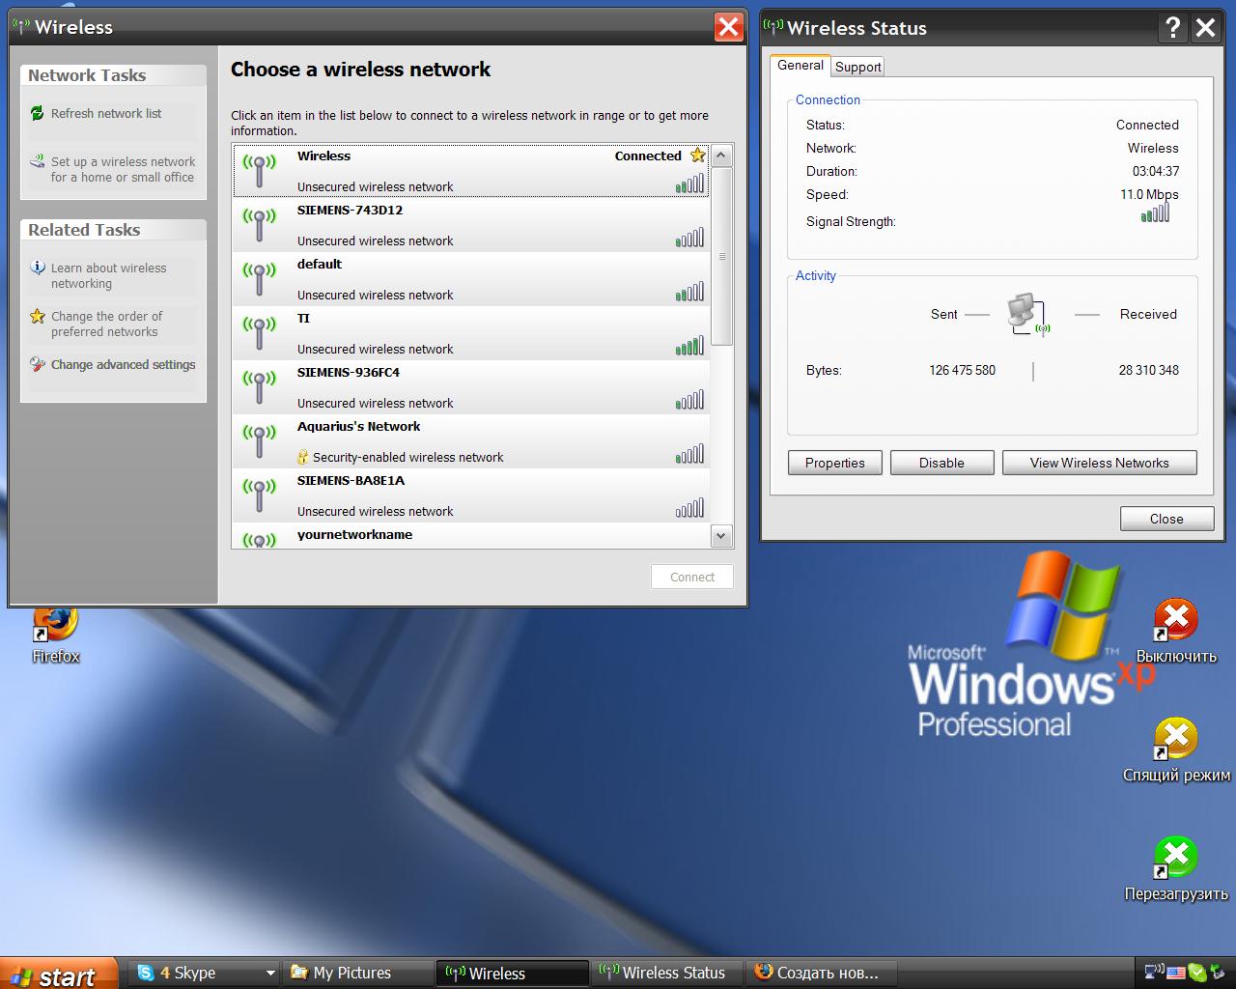
Task: Click the Speed value 11.0 Mbps
Action: [x=1149, y=194]
